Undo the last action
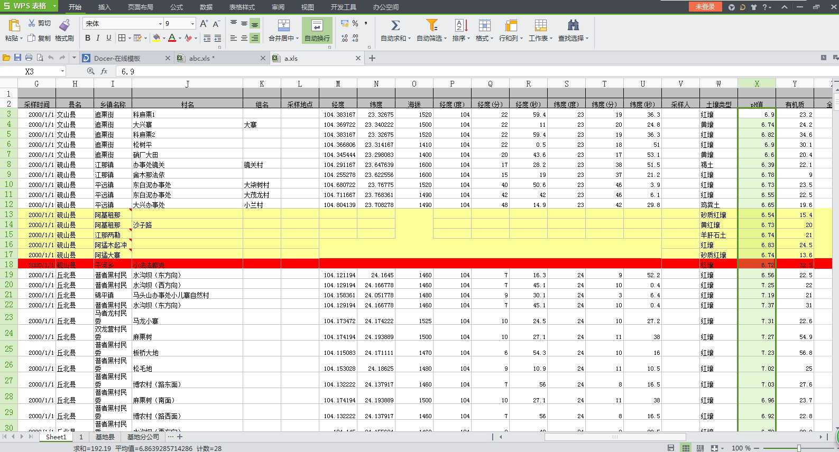Image resolution: width=839 pixels, height=452 pixels. tap(51, 58)
